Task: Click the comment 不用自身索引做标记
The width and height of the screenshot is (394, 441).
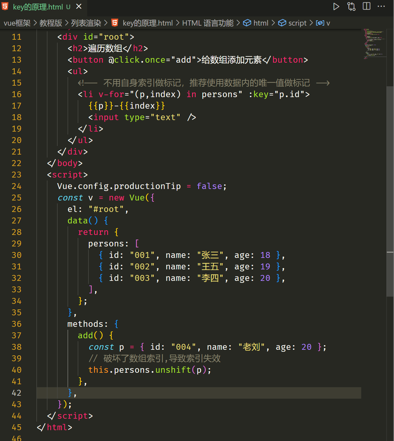Action: 142,83
